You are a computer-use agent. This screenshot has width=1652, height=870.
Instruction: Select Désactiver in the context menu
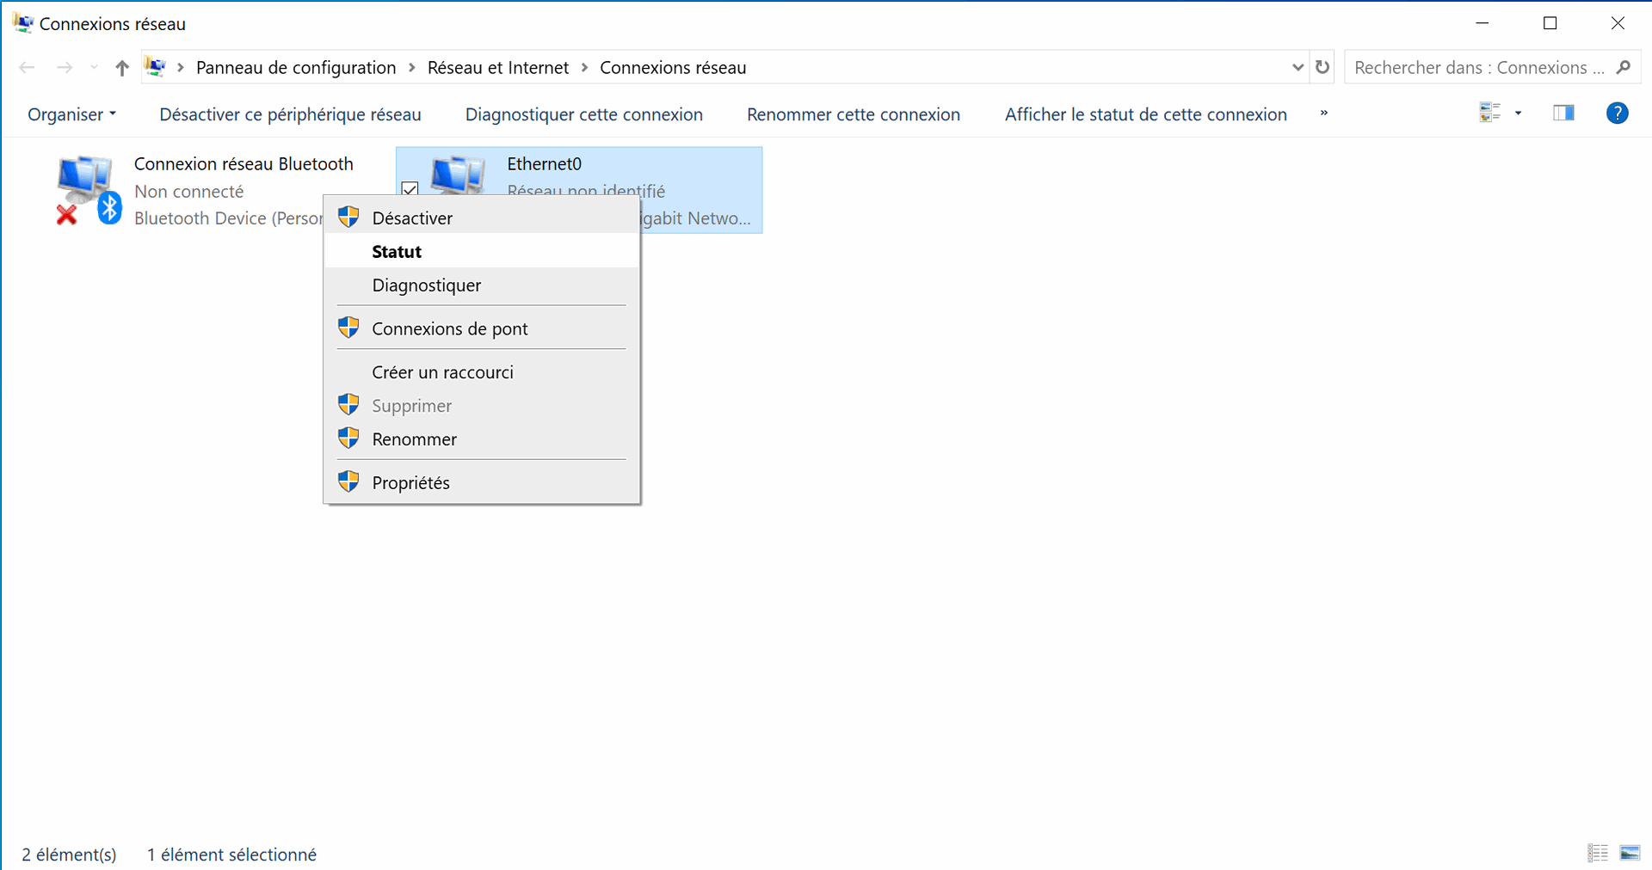click(412, 218)
